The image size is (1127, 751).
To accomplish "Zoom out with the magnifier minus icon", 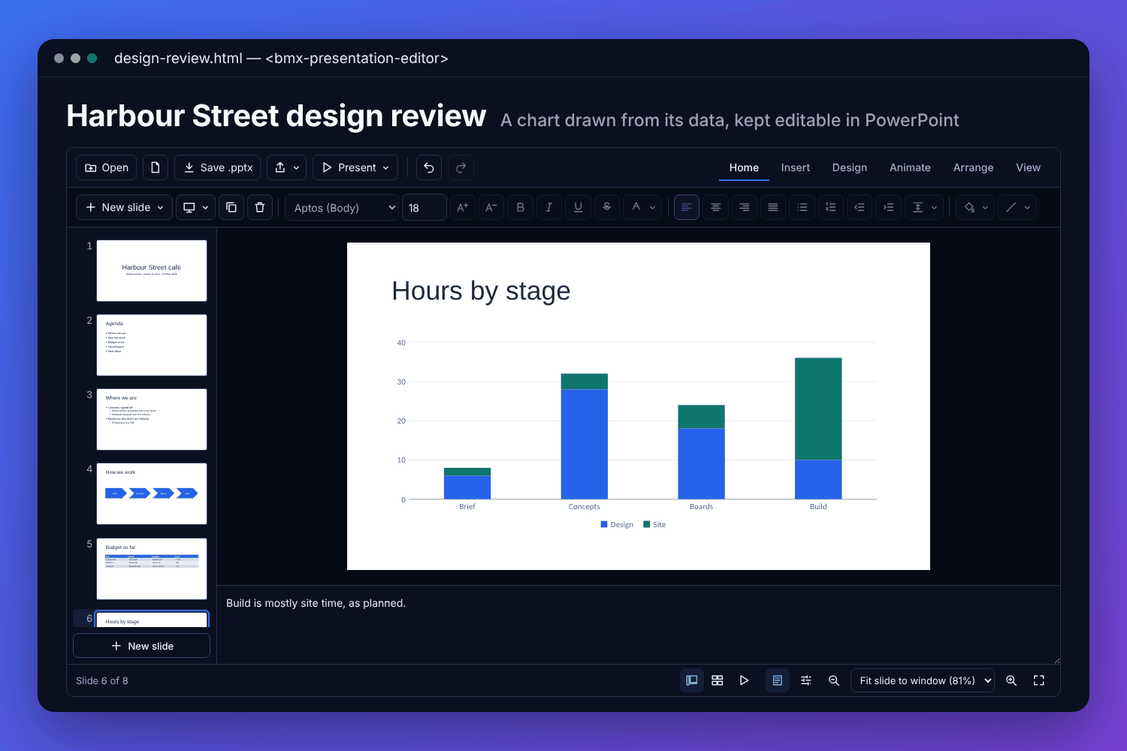I will pos(834,680).
